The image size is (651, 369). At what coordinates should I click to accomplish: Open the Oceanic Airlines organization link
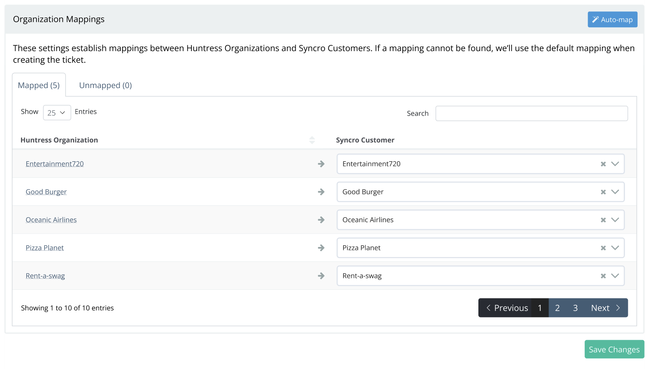(x=51, y=220)
